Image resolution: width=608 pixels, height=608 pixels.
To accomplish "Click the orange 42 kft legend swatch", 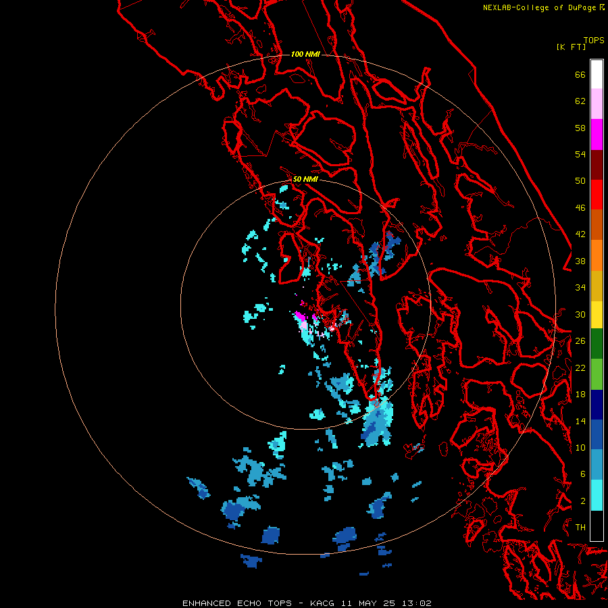I will click(597, 255).
